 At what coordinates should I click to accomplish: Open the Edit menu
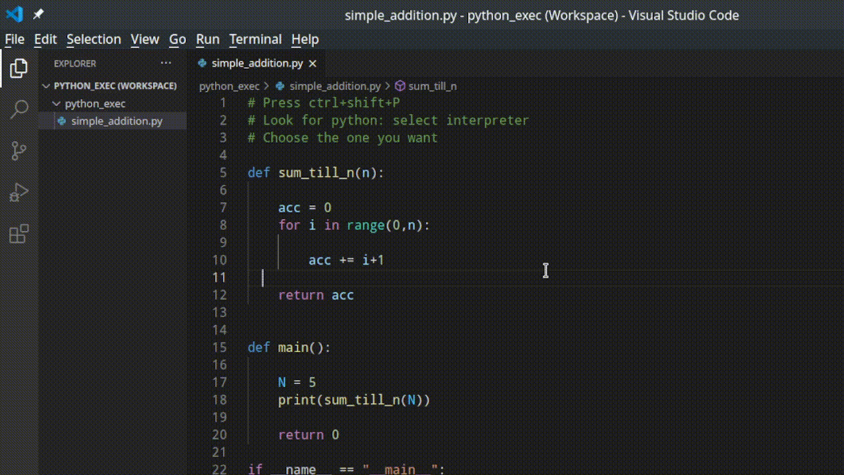pos(45,39)
